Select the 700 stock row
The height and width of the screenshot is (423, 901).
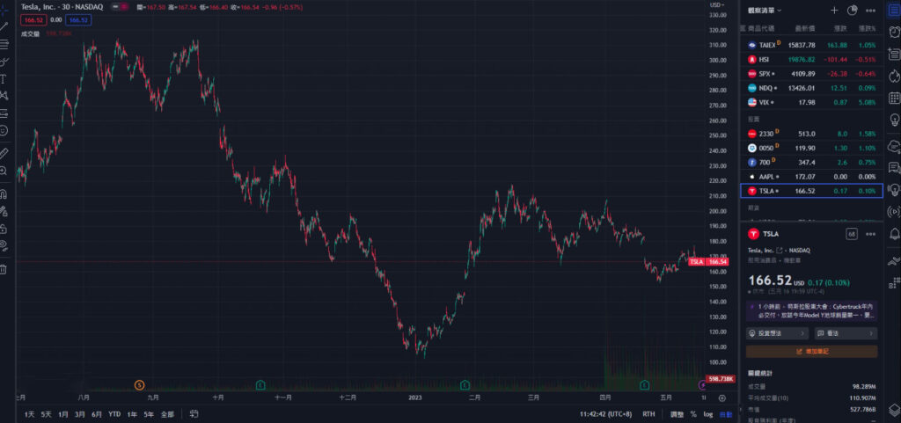click(811, 163)
